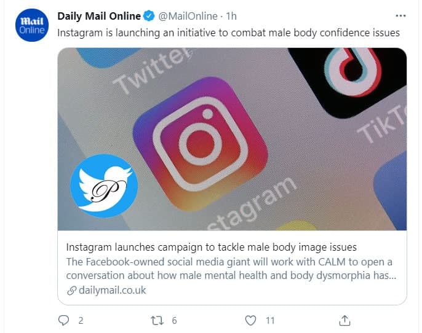Open the tweet's three-dot More menu

click(x=400, y=15)
